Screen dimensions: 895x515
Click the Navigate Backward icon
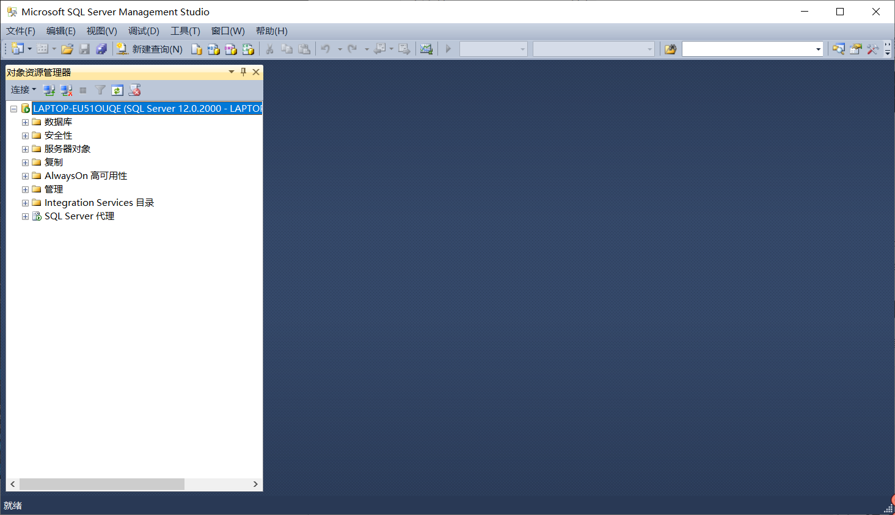pos(379,49)
